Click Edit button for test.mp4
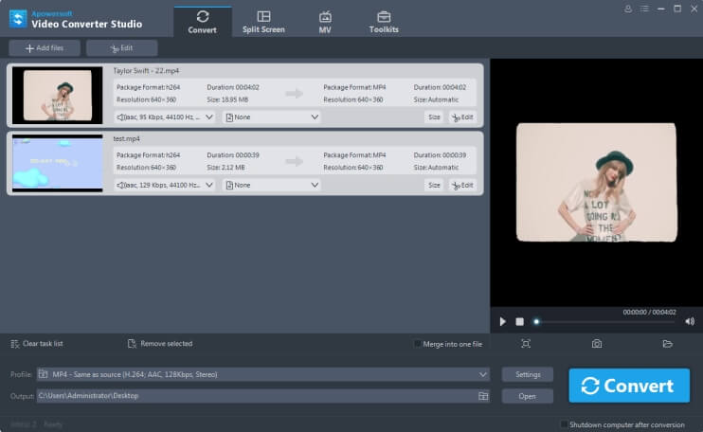This screenshot has width=703, height=432. coord(462,185)
